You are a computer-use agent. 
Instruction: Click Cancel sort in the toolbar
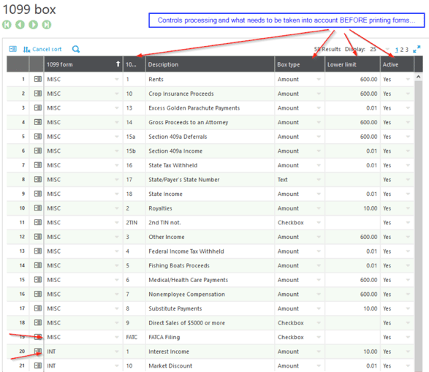click(x=42, y=49)
